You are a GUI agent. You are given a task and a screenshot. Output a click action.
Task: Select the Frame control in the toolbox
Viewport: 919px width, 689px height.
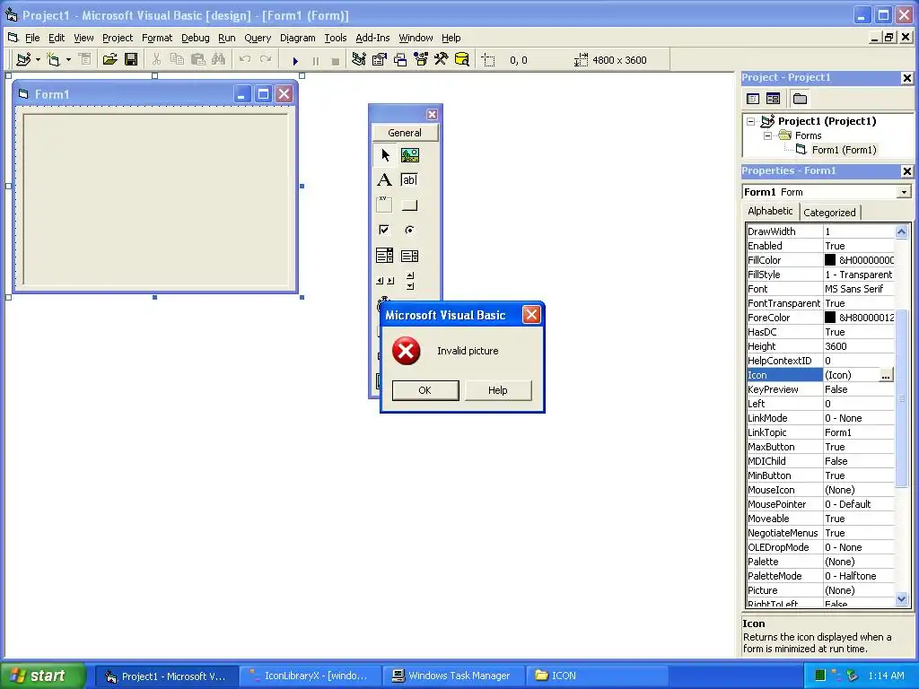(384, 205)
